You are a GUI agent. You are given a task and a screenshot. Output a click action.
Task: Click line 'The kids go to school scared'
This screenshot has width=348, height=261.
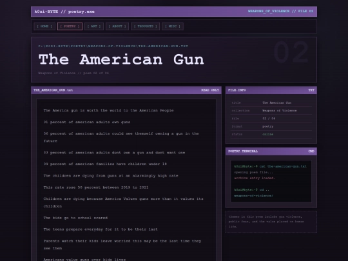[75, 218]
